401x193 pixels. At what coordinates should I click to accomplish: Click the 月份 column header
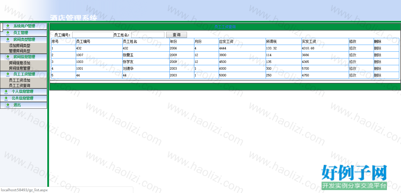(x=198, y=41)
